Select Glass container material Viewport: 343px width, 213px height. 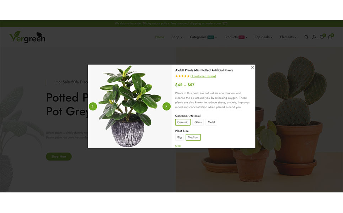(x=198, y=122)
